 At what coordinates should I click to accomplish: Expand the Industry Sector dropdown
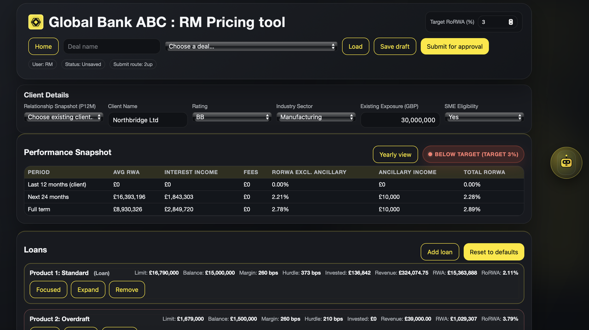tap(316, 117)
